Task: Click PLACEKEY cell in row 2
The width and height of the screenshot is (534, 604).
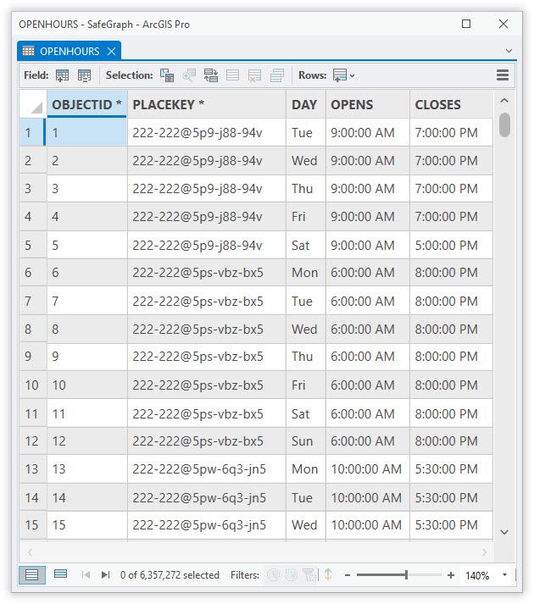Action: (x=207, y=161)
